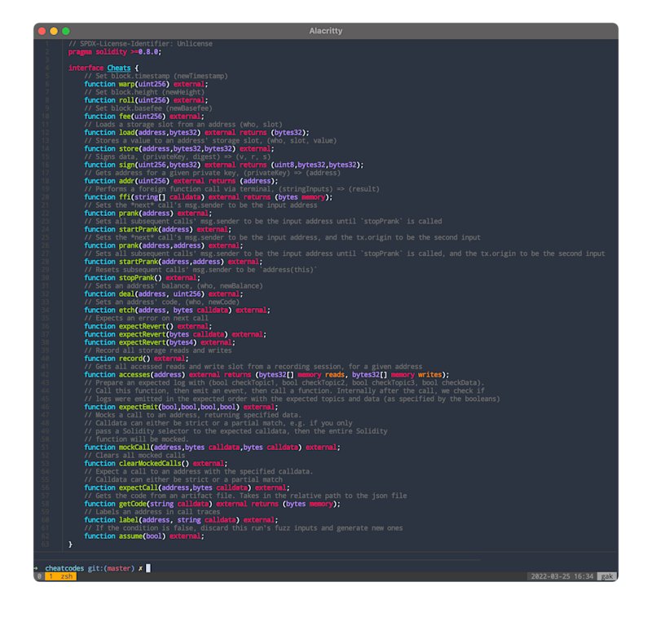Image resolution: width=652 pixels, height=626 pixels.
Task: Click the tmux session number '0' in status bar
Action: 39,576
